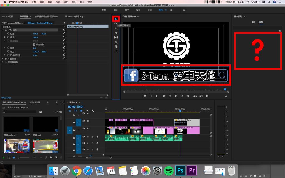This screenshot has width=285, height=178.
Task: Reset the Position (位置) parameter
Action: click(64, 34)
